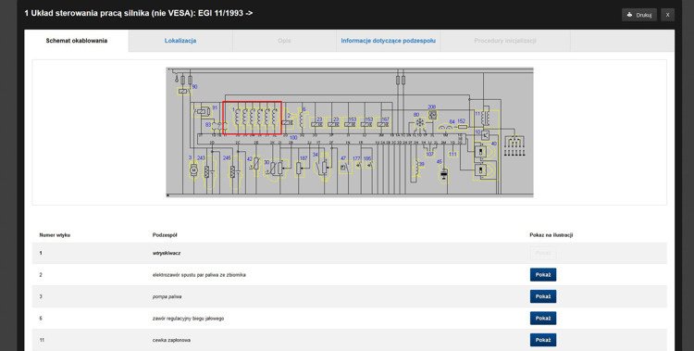Click the fuel pump motor symbol 3
Image resolution: width=694 pixels, height=351 pixels.
click(193, 169)
